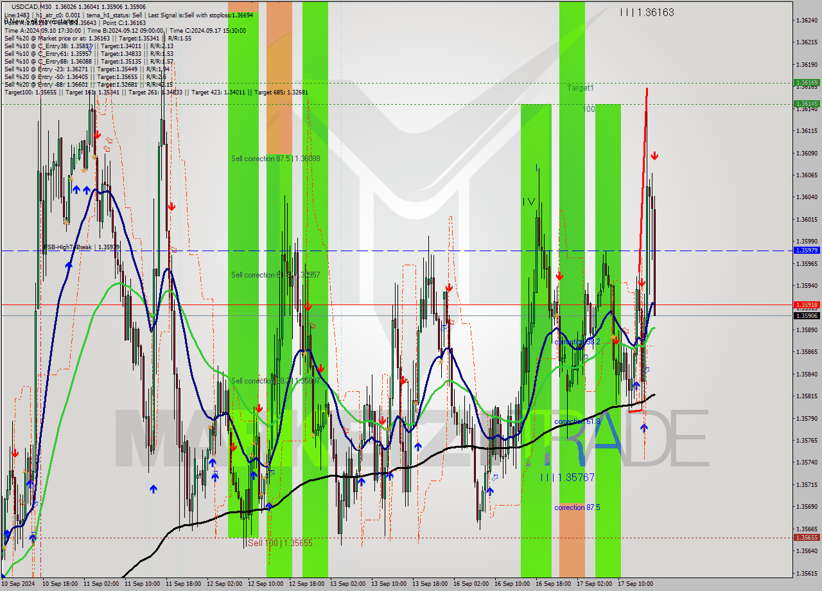Click the 1.35865 price scale value

pos(806,352)
